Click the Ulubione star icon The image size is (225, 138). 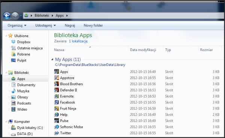pos(10,35)
